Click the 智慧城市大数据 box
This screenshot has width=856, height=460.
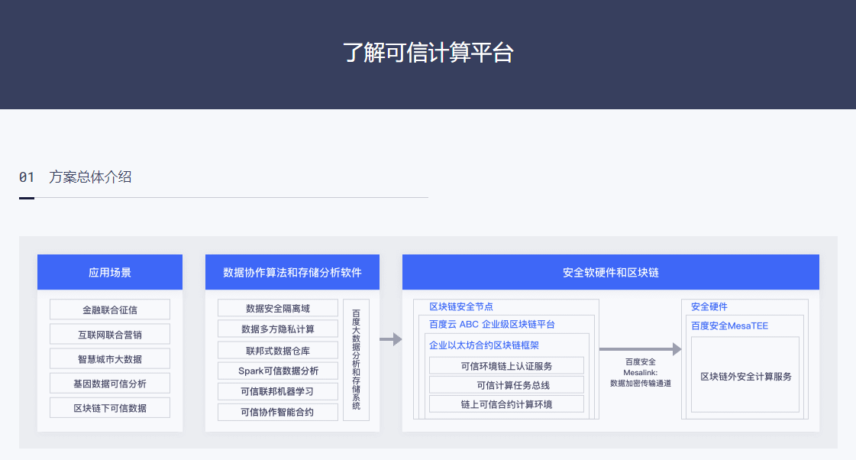pos(110,358)
